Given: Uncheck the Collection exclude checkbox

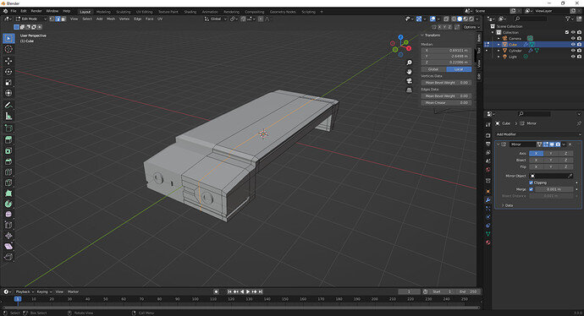Looking at the screenshot, I should pos(567,32).
